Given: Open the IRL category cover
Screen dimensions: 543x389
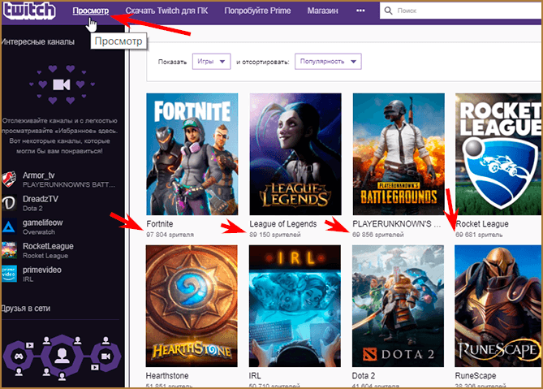Looking at the screenshot, I should point(295,306).
